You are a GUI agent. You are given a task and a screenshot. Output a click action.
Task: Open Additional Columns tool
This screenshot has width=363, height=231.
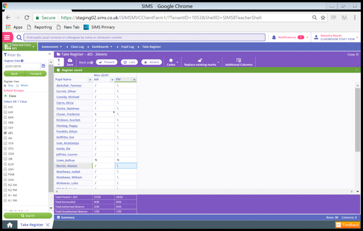pos(239,62)
